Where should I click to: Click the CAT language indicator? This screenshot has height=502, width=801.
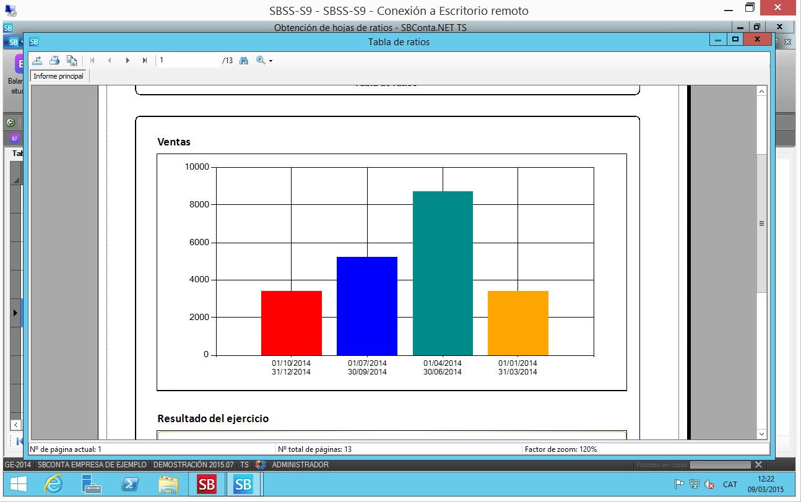(x=730, y=485)
